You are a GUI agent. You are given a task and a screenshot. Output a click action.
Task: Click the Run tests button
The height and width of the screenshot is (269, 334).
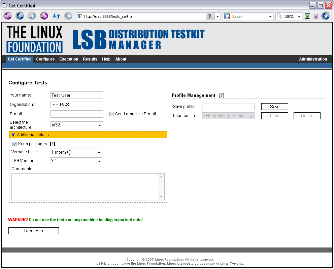coord(34,231)
